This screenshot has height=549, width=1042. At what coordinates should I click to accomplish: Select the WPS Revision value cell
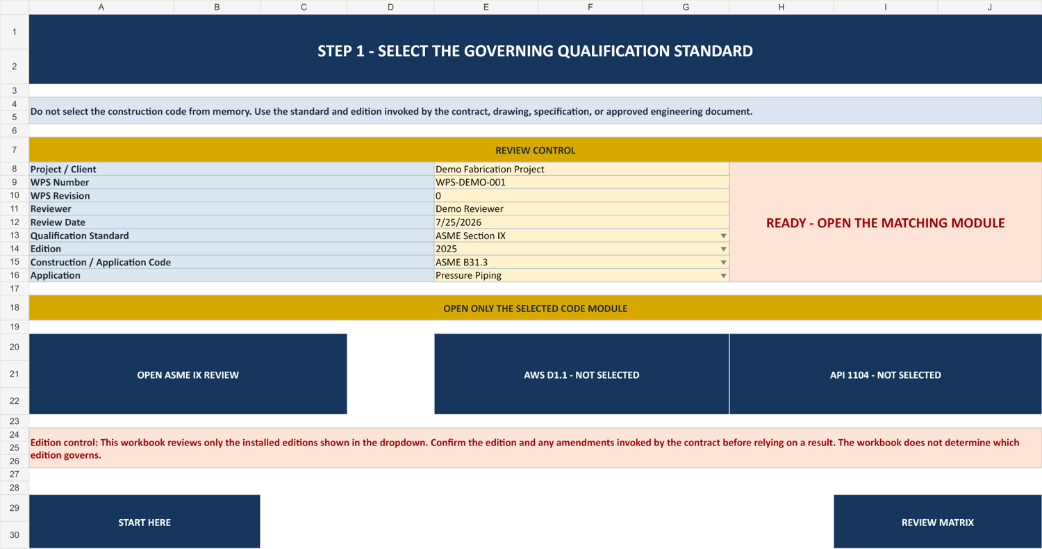pyautogui.click(x=581, y=196)
